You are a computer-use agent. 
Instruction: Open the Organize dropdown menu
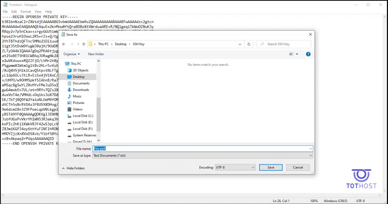pos(72,54)
